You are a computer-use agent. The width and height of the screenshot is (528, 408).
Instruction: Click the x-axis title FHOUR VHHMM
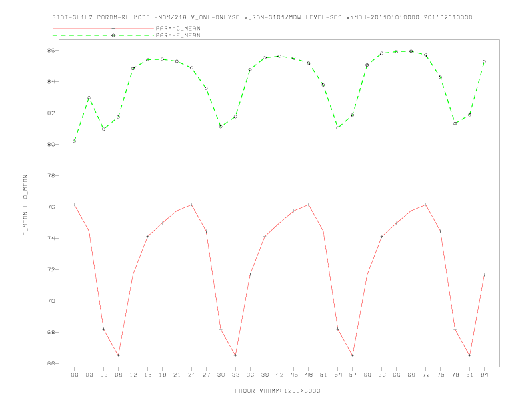[x=277, y=391]
